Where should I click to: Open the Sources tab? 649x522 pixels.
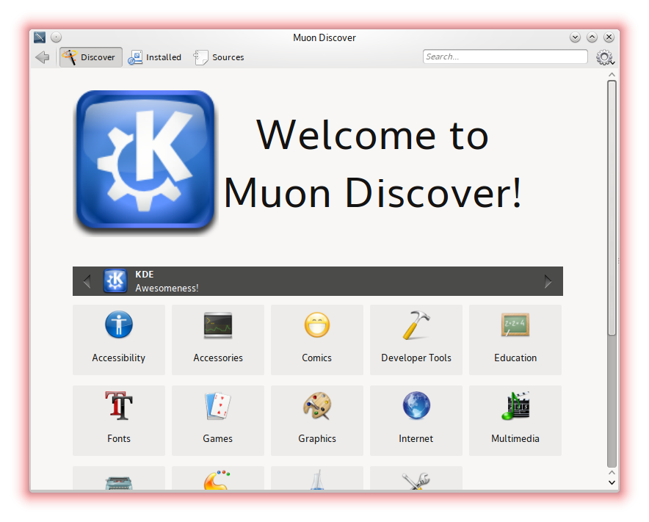pos(219,57)
